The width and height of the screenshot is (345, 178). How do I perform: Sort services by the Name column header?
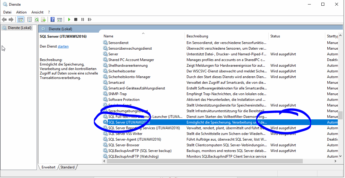click(x=144, y=36)
